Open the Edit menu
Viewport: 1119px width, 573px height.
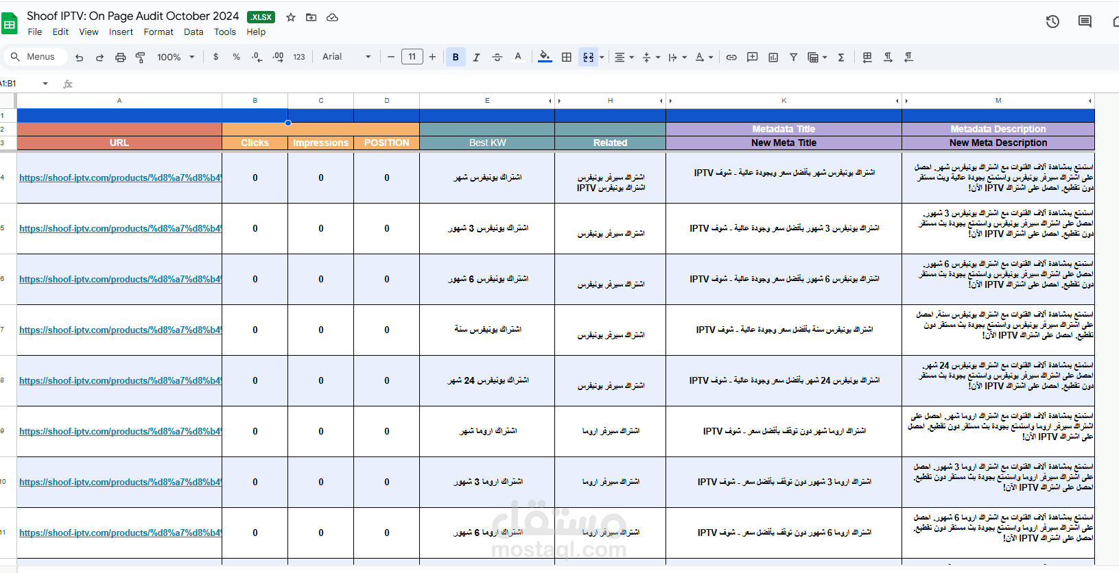point(60,32)
